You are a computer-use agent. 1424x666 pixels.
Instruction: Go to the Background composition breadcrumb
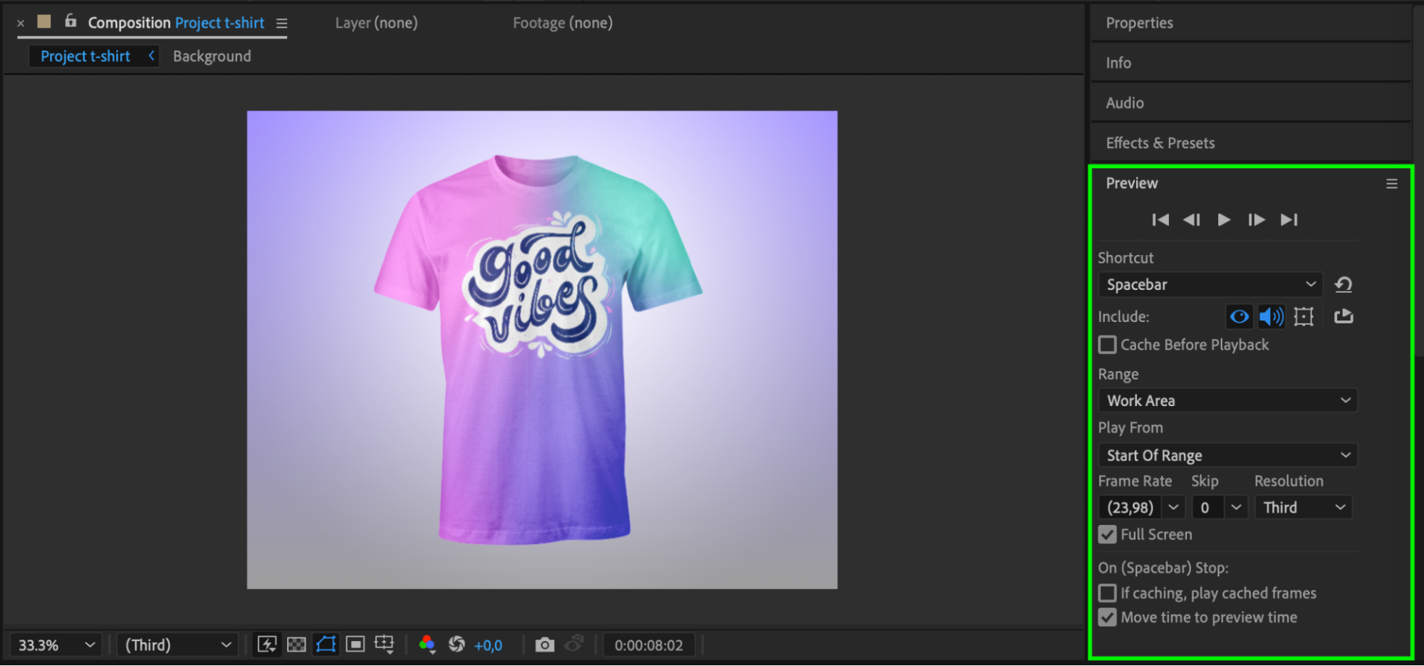pos(212,56)
